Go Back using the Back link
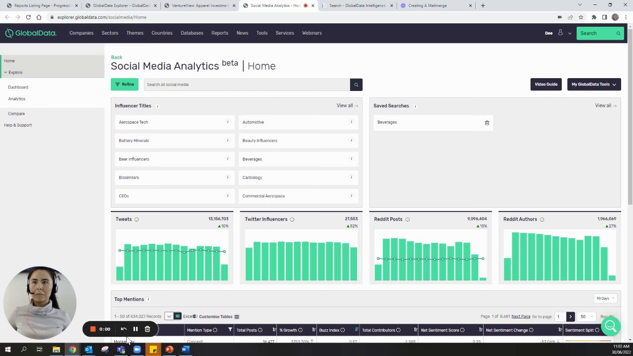This screenshot has width=633, height=356. (116, 57)
